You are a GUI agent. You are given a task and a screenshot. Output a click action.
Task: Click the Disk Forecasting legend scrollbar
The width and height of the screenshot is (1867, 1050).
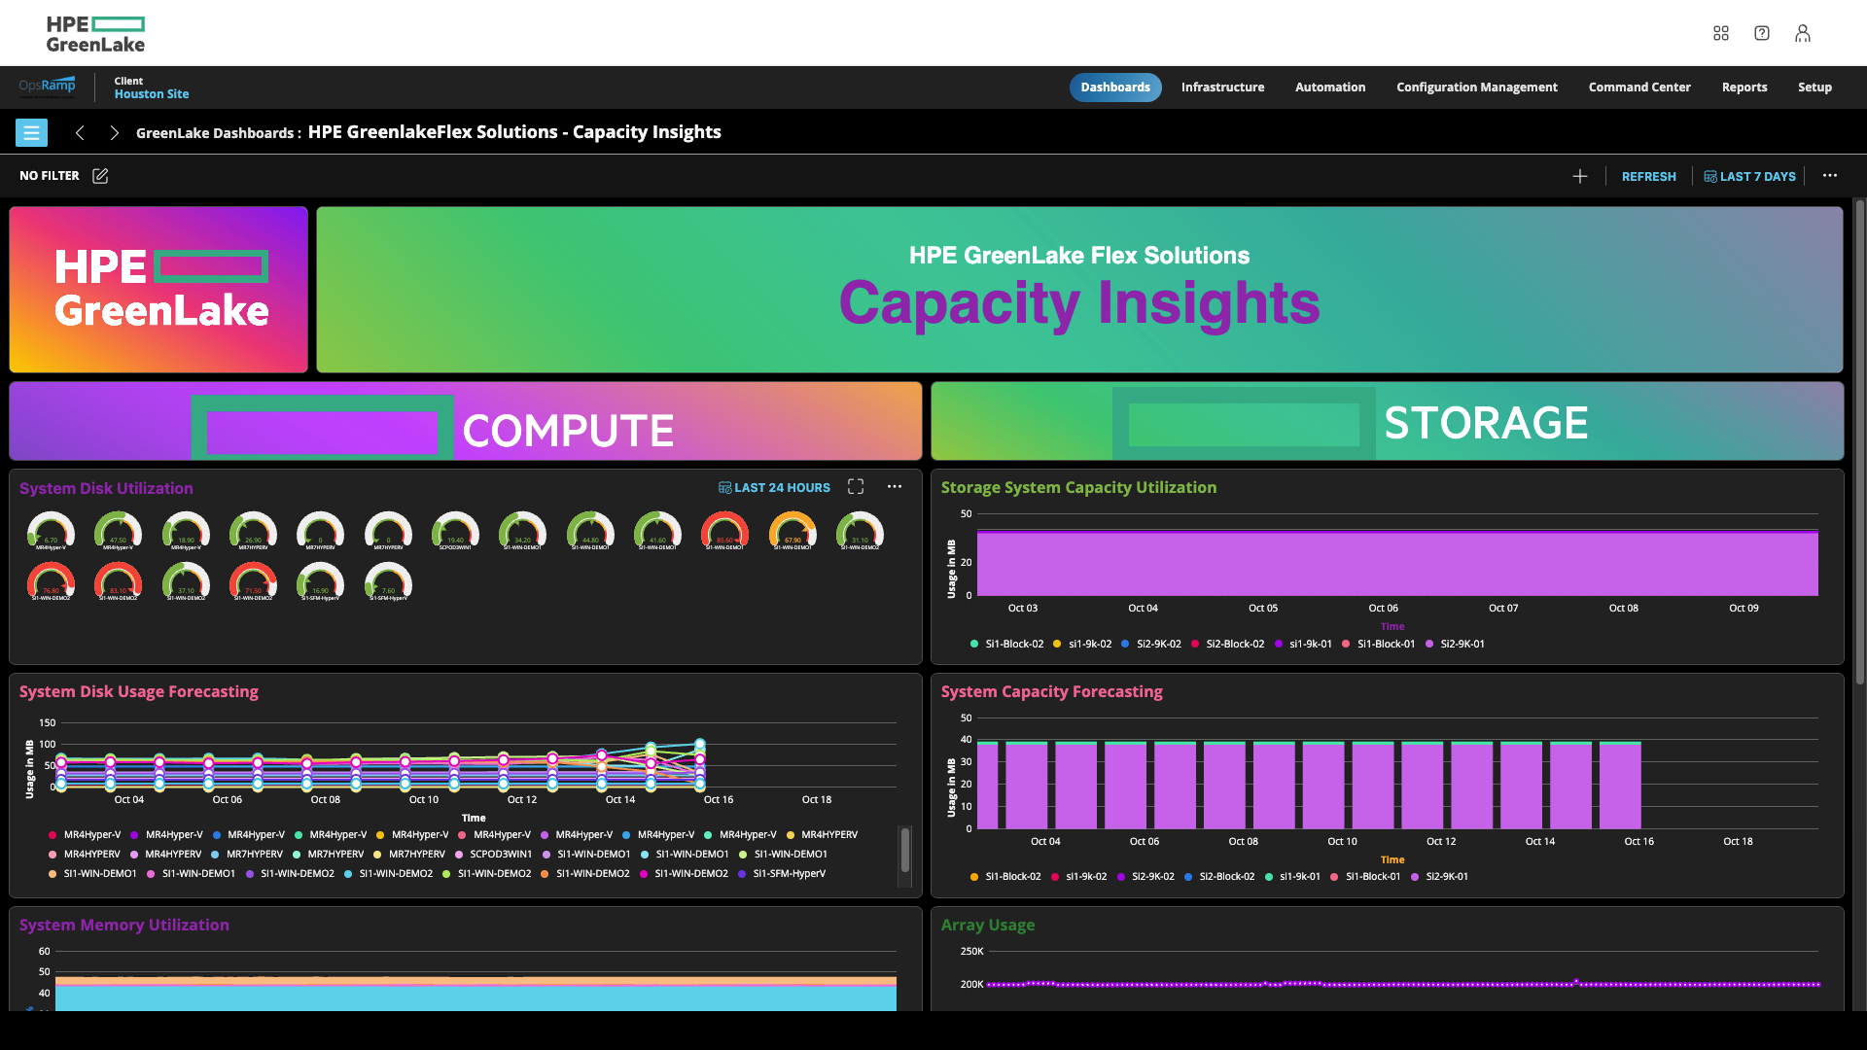click(x=905, y=850)
